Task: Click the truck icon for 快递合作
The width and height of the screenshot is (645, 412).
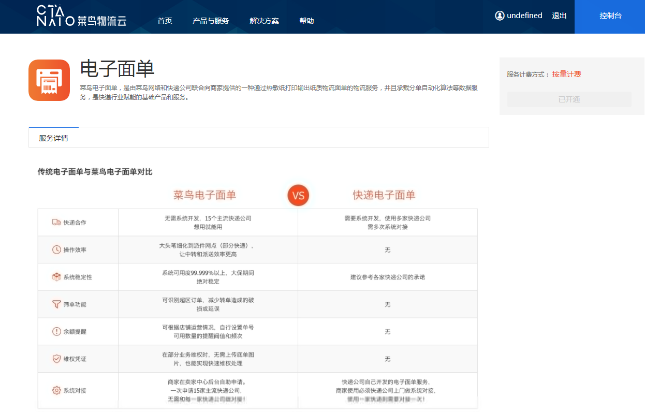Action: [x=56, y=223]
